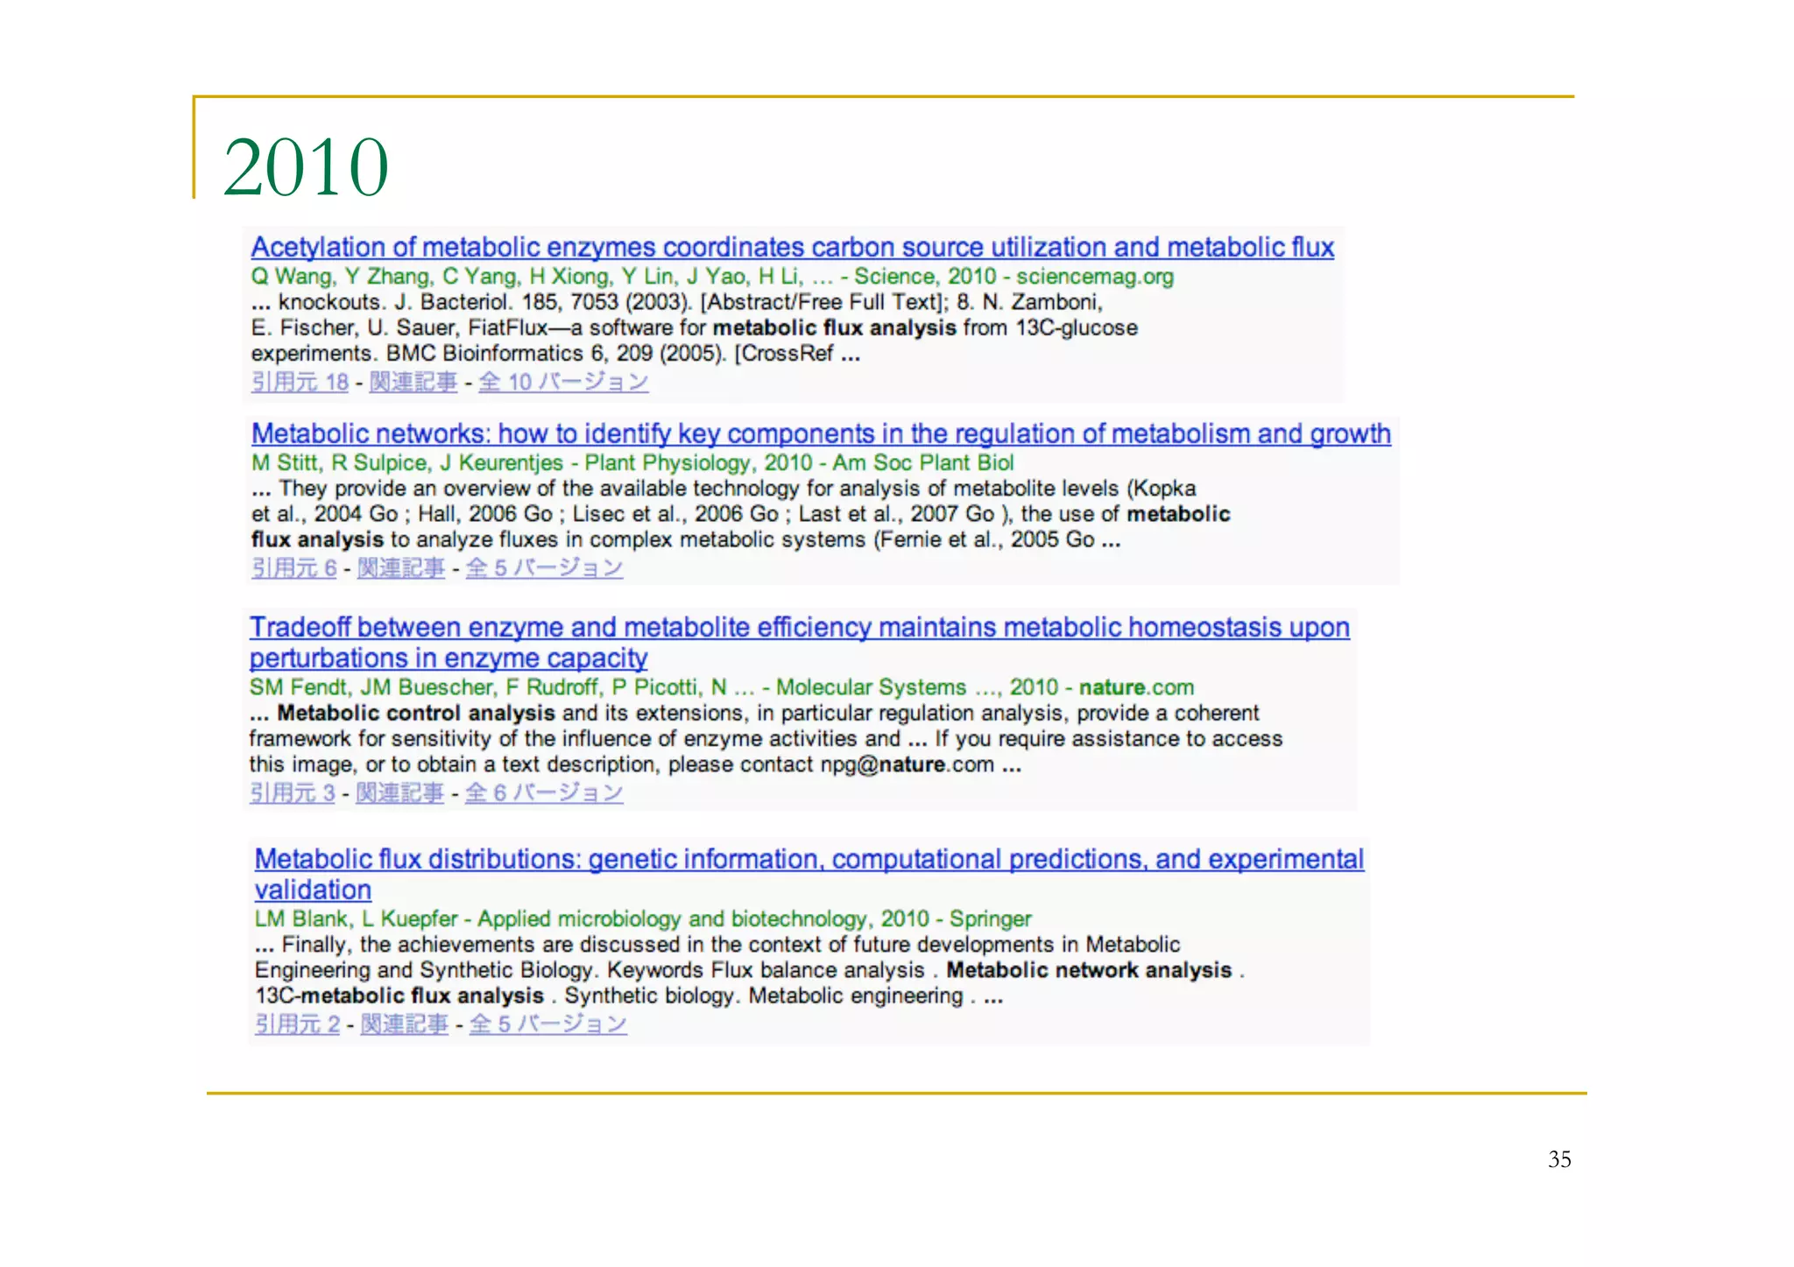Open 関連記事 under the Springer result
Viewport: 1794px width, 1267px height.
pyautogui.click(x=404, y=1025)
